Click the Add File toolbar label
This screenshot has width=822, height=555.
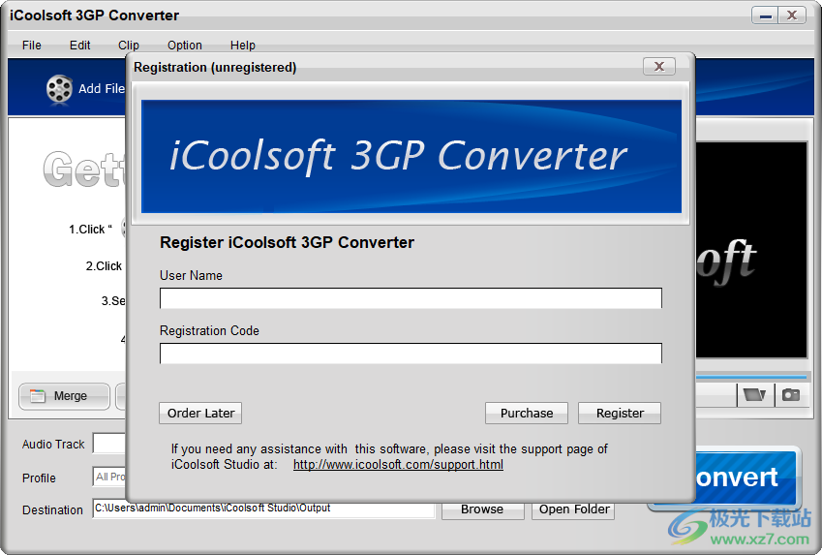click(102, 89)
